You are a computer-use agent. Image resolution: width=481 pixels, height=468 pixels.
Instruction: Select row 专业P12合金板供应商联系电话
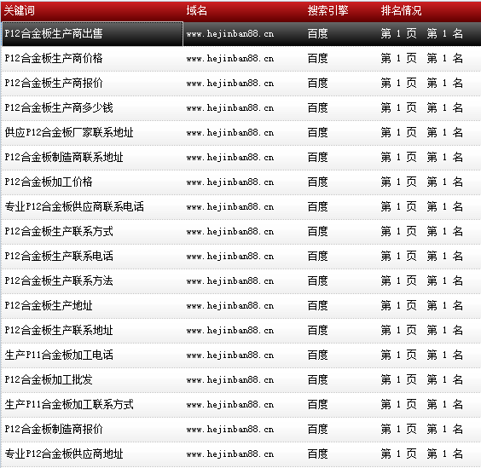pyautogui.click(x=241, y=206)
